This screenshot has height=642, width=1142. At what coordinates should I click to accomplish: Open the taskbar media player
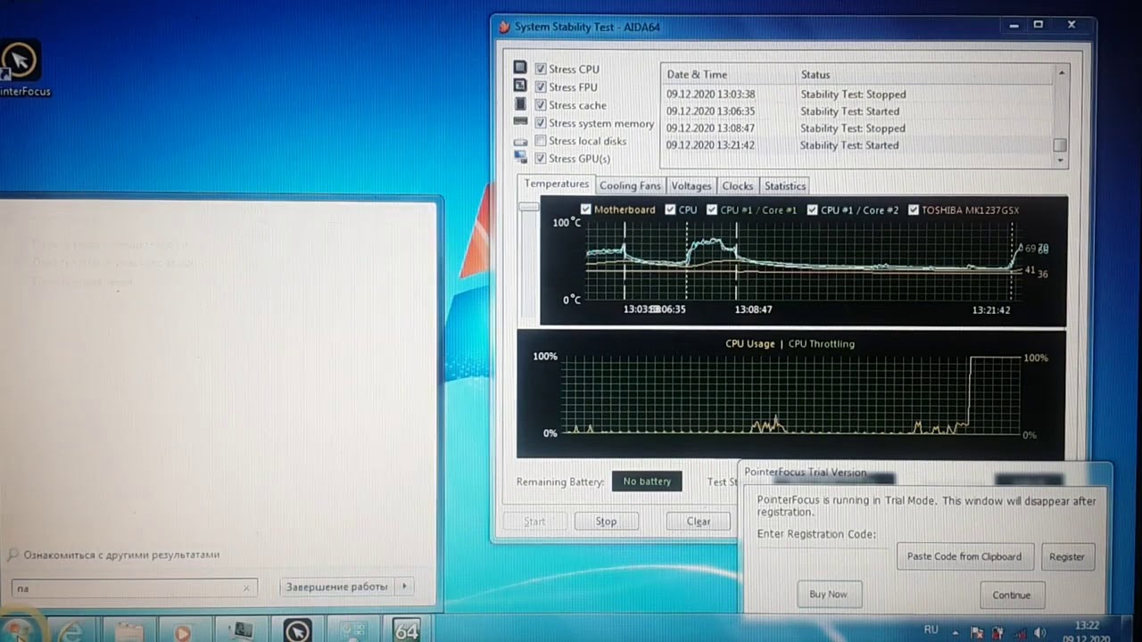pyautogui.click(x=182, y=631)
